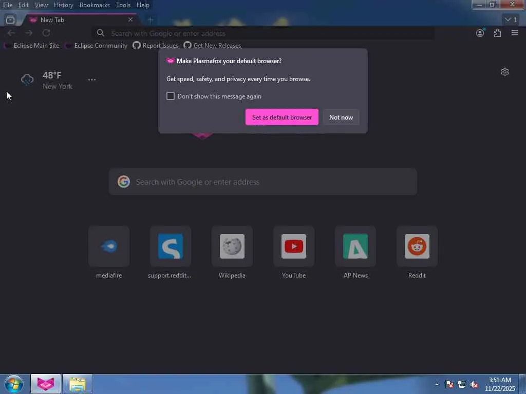Click the network tray icon
Screen dimensions: 526x394
[462, 384]
